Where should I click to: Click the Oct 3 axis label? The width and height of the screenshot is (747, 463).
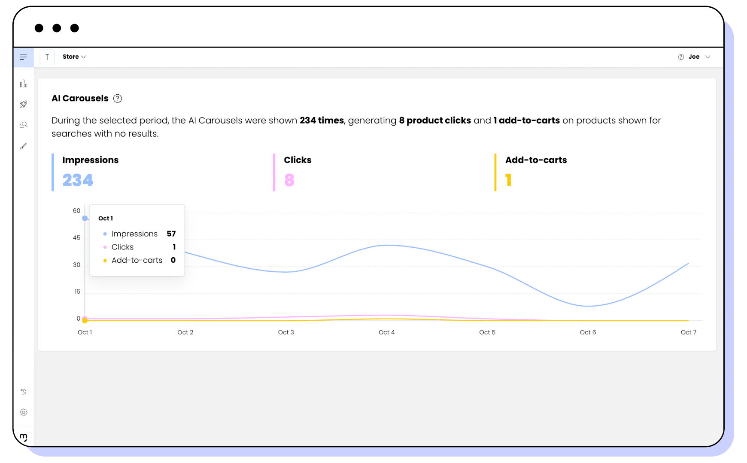pos(286,332)
